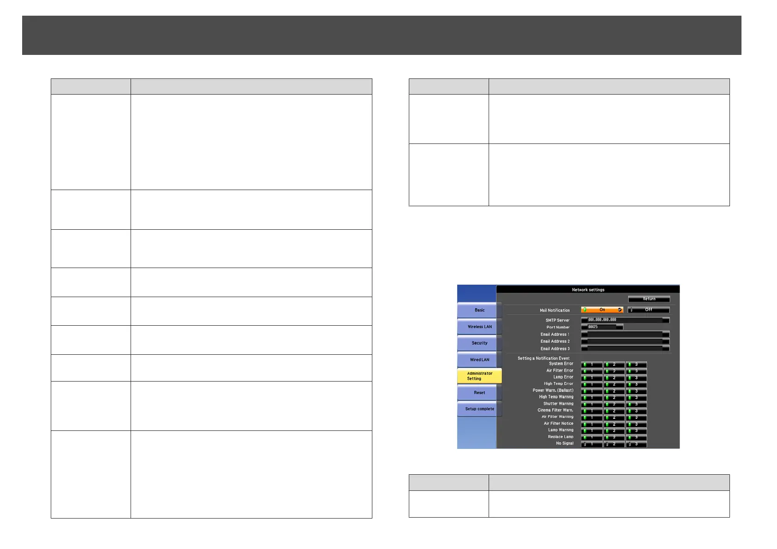The image size is (777, 549).
Task: Toggle Air Filter Error for address 1
Action: [x=592, y=371]
